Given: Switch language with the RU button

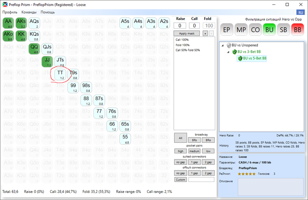Looking at the screenshot, I should coord(301,12).
